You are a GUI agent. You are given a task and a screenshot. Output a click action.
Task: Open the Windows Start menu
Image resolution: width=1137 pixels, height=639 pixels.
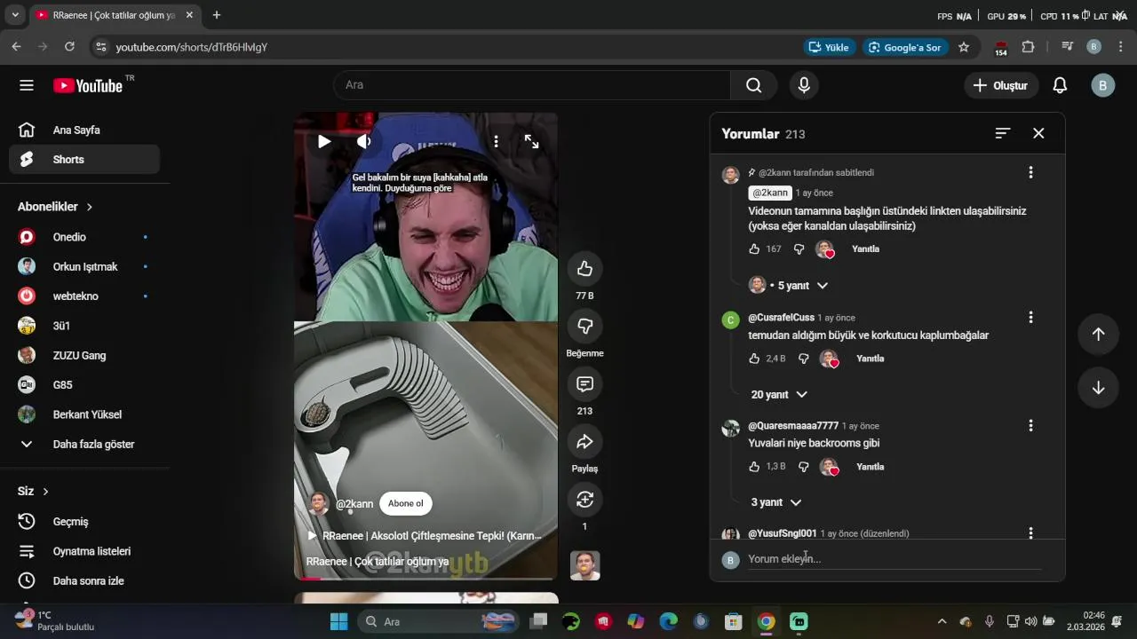[338, 621]
